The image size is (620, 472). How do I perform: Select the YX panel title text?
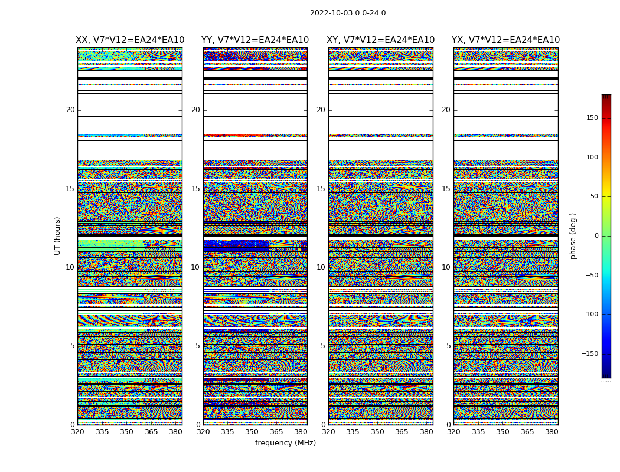505,40
